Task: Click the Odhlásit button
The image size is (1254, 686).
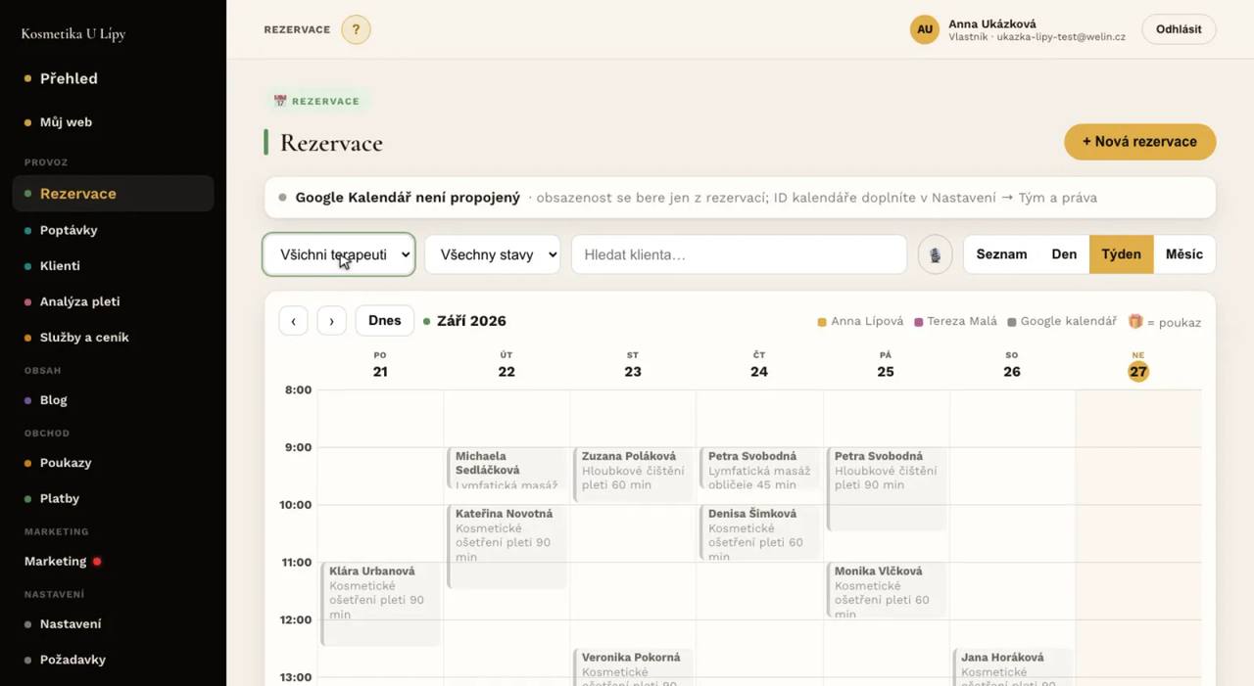Action: tap(1179, 29)
